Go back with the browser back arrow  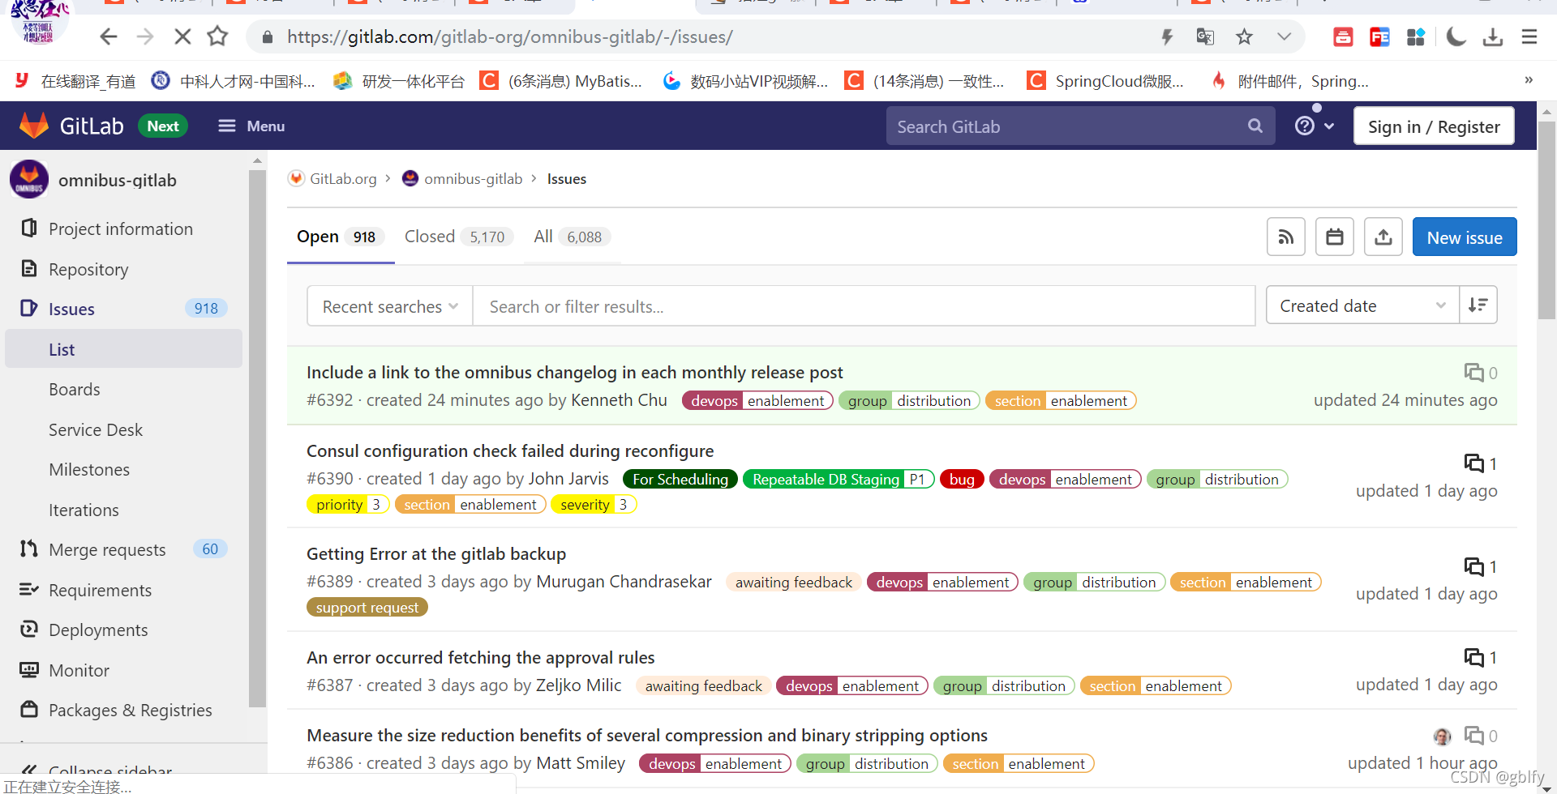click(x=109, y=36)
